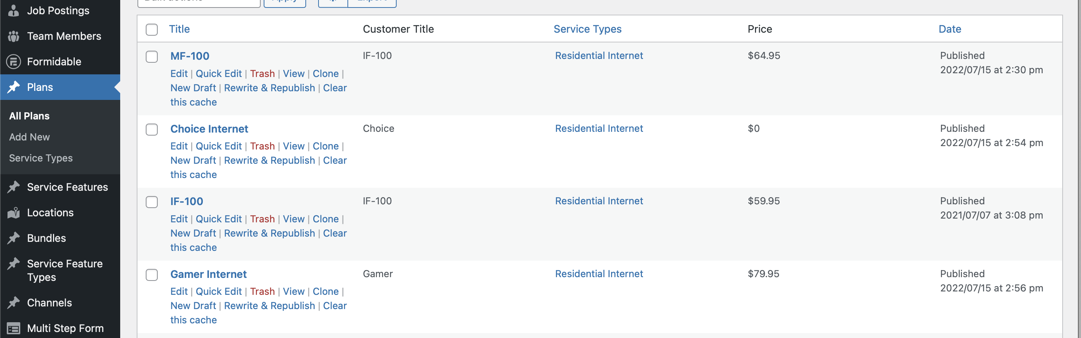This screenshot has height=338, width=1081.
Task: Select the Gamer Internet row checkbox
Action: [x=151, y=275]
